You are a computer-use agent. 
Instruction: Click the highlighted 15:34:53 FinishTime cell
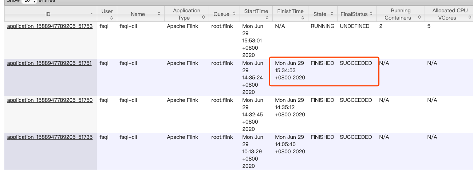pyautogui.click(x=290, y=70)
